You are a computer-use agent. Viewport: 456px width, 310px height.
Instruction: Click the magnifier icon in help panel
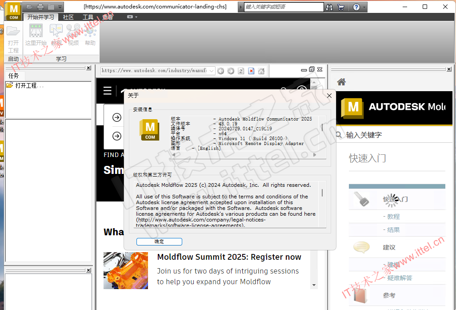click(x=339, y=135)
